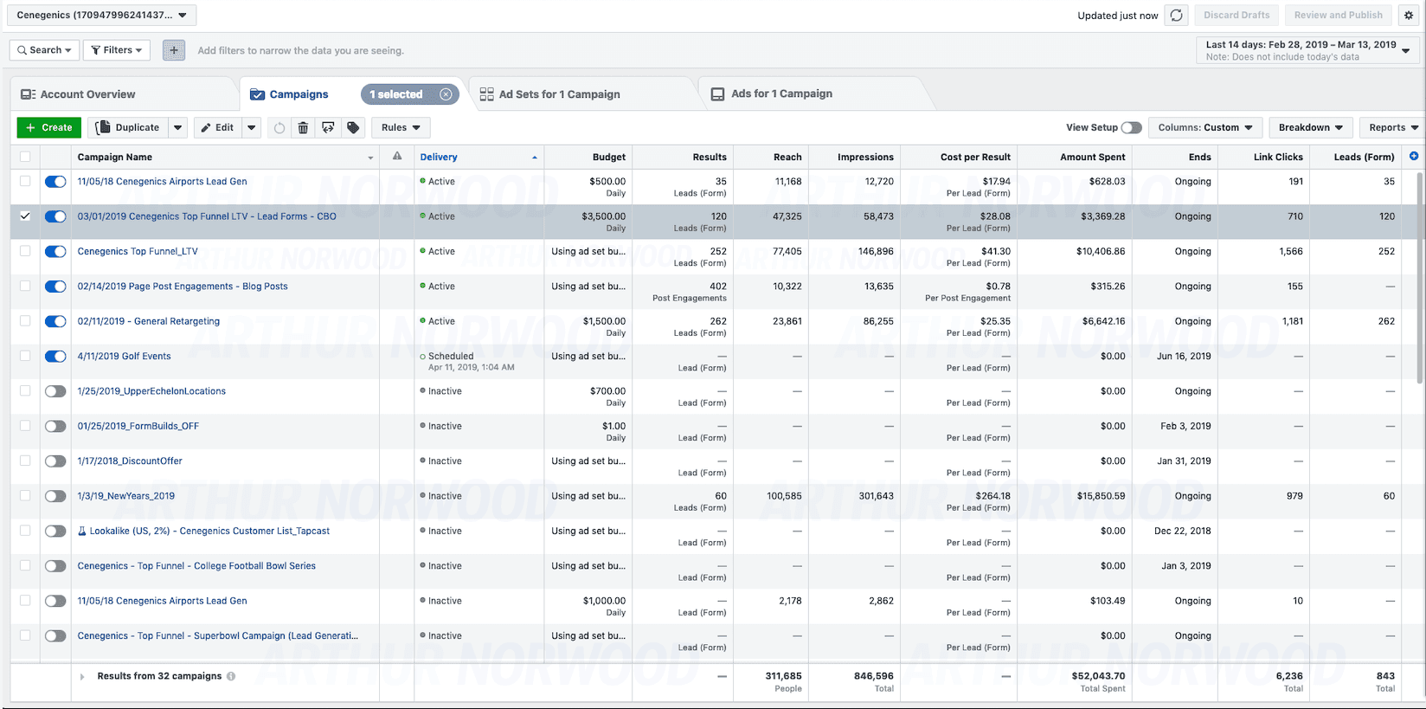Expand the Results from 32 campaigns row
Viewport: 1426px width, 709px height.
(x=82, y=677)
